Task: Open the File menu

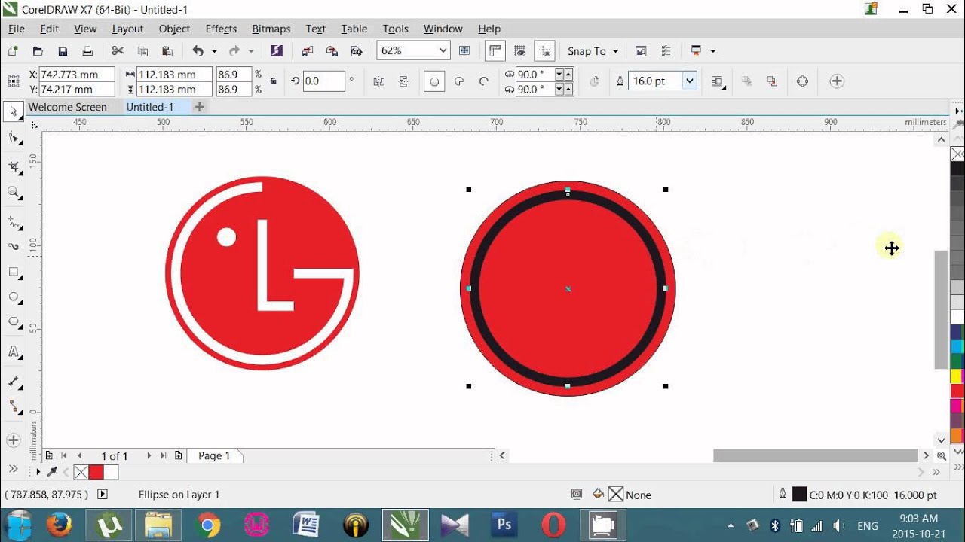Action: click(x=17, y=29)
